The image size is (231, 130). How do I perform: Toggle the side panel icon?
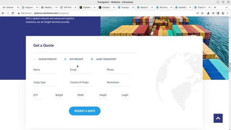(218, 13)
